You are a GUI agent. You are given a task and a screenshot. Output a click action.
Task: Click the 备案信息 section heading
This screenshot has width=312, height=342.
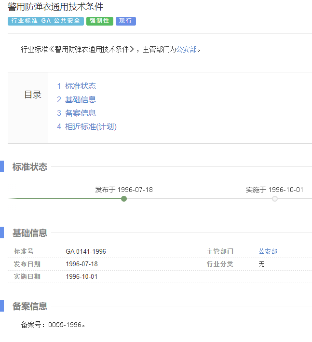coord(30,306)
